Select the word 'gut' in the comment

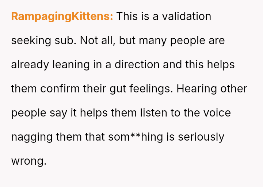(118, 89)
